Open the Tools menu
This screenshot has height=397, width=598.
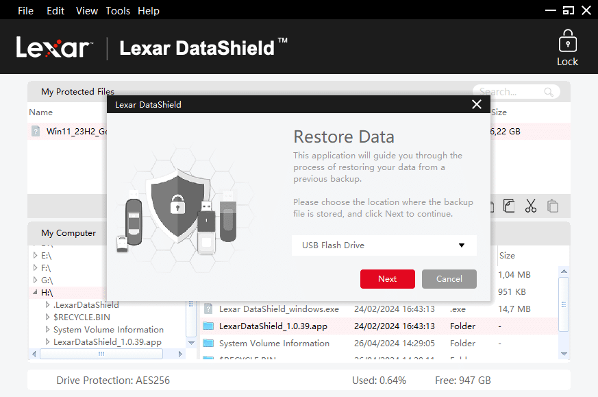pyautogui.click(x=118, y=11)
